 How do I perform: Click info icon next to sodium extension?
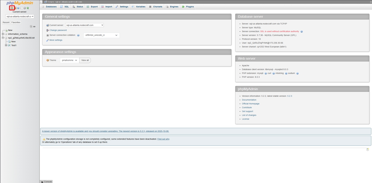tap(298, 73)
